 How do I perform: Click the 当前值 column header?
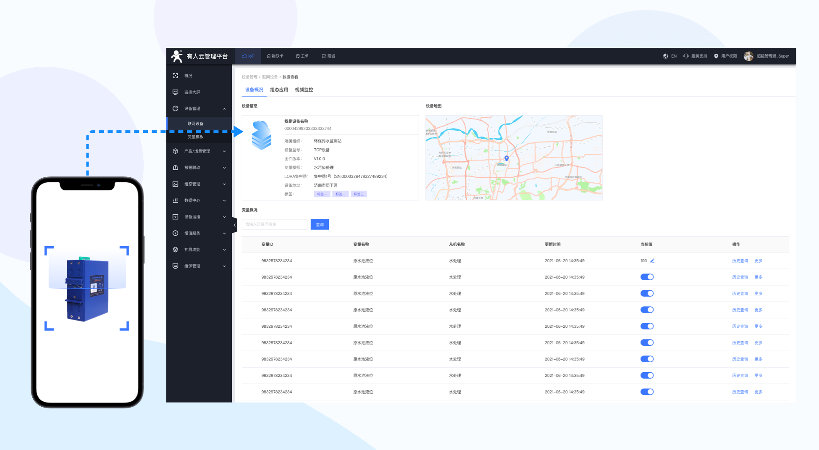click(646, 244)
